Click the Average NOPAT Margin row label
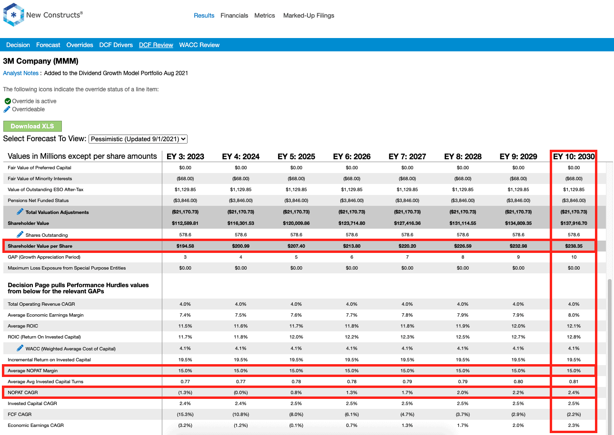The image size is (614, 435). point(33,370)
